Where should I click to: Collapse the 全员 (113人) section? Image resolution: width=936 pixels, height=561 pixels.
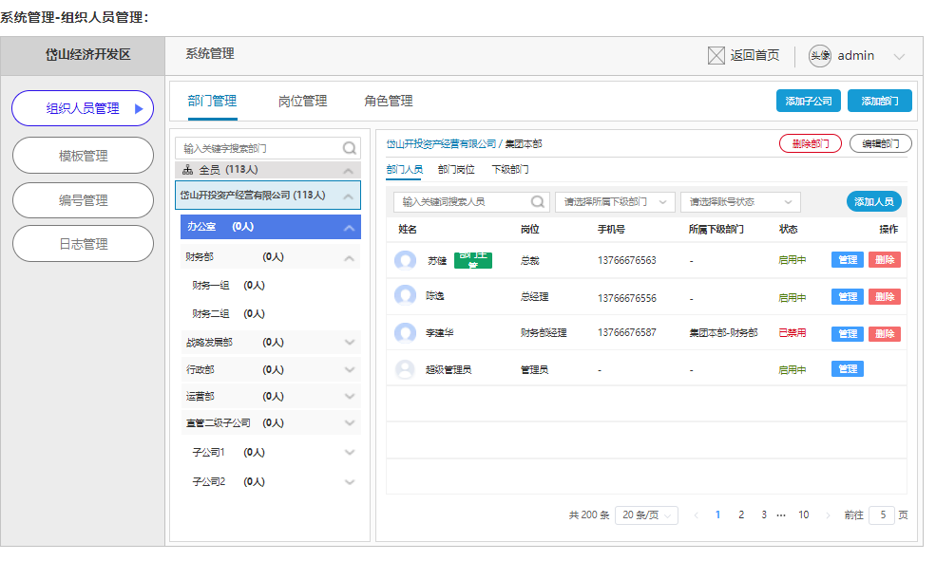click(349, 171)
